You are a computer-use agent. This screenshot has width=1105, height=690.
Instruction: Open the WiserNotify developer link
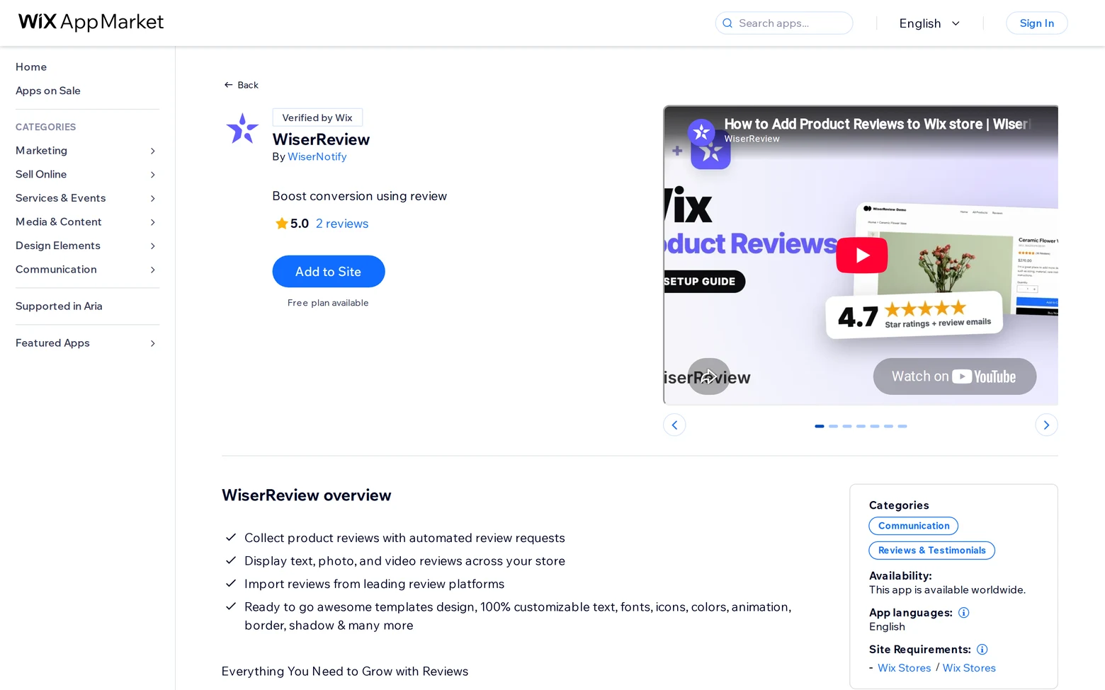(317, 157)
